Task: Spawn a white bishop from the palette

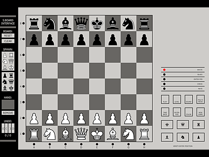Action: (5, 67)
